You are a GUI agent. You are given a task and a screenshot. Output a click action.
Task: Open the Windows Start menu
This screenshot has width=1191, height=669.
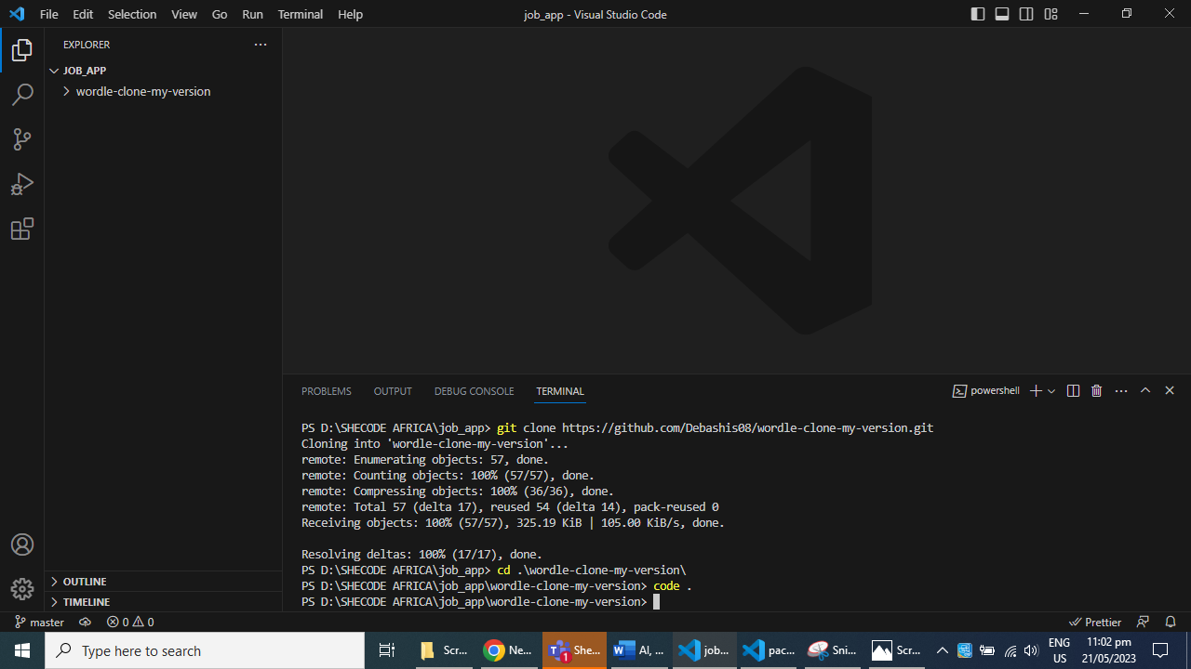point(22,650)
